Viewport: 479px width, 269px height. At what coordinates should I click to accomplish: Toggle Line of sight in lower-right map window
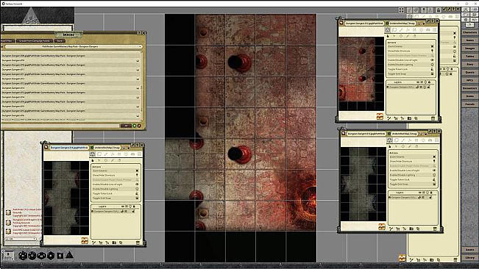[413, 171]
